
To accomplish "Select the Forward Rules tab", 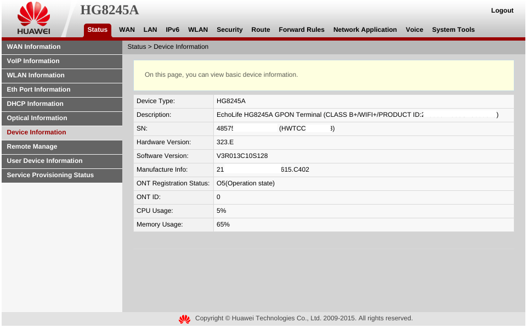I will click(x=301, y=30).
